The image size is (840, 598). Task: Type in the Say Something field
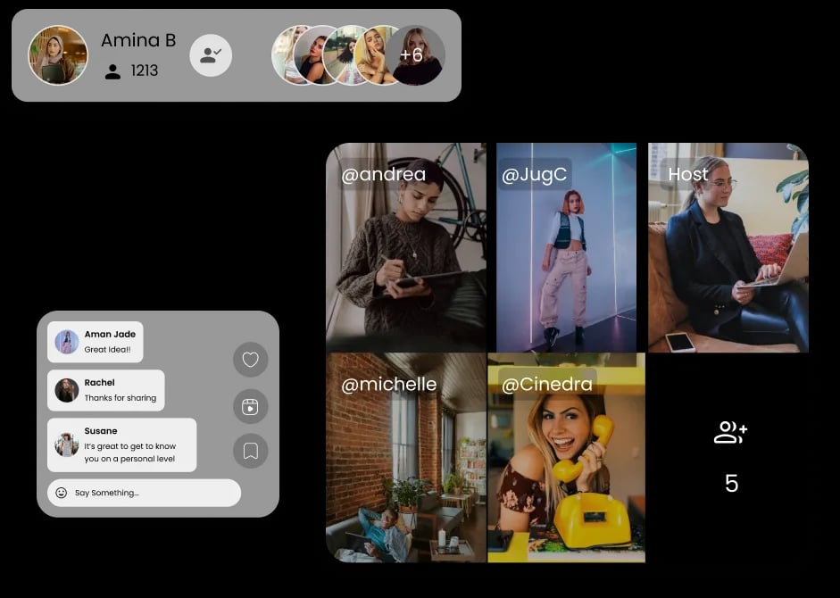(152, 493)
